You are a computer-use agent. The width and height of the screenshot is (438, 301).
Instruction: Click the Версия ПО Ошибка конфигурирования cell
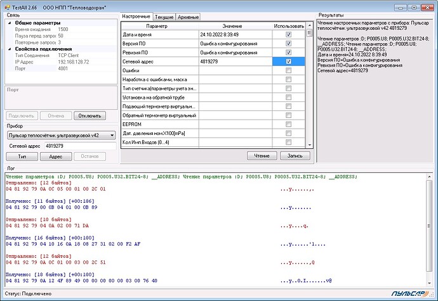coord(236,44)
